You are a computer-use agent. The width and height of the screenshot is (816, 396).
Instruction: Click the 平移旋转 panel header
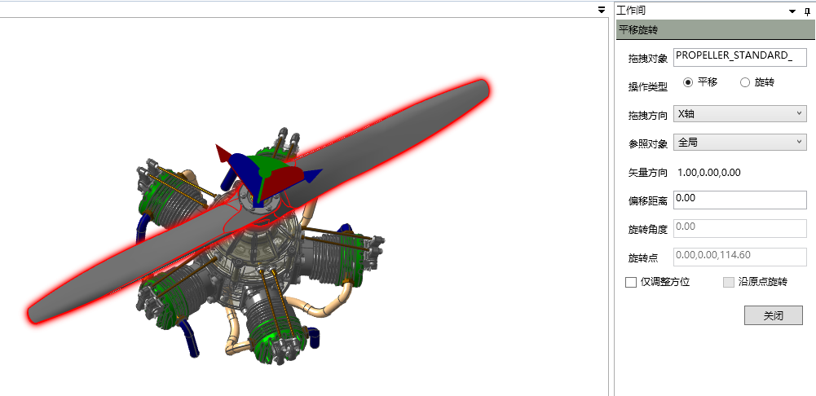715,30
